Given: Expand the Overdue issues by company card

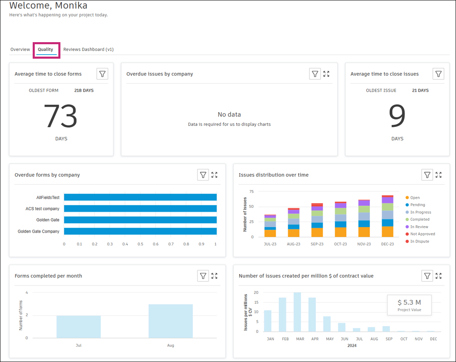Looking at the screenshot, I should [326, 74].
